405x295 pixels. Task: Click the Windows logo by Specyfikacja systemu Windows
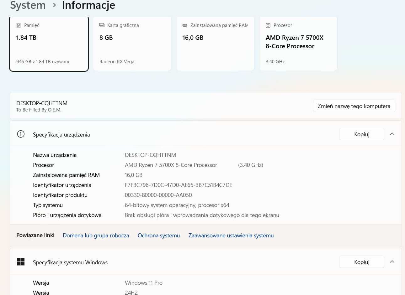(21, 262)
